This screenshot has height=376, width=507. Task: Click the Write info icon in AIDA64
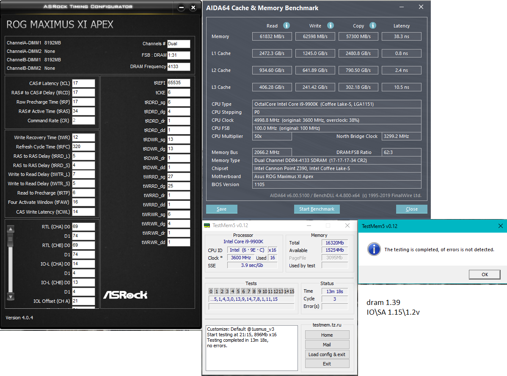pos(330,25)
